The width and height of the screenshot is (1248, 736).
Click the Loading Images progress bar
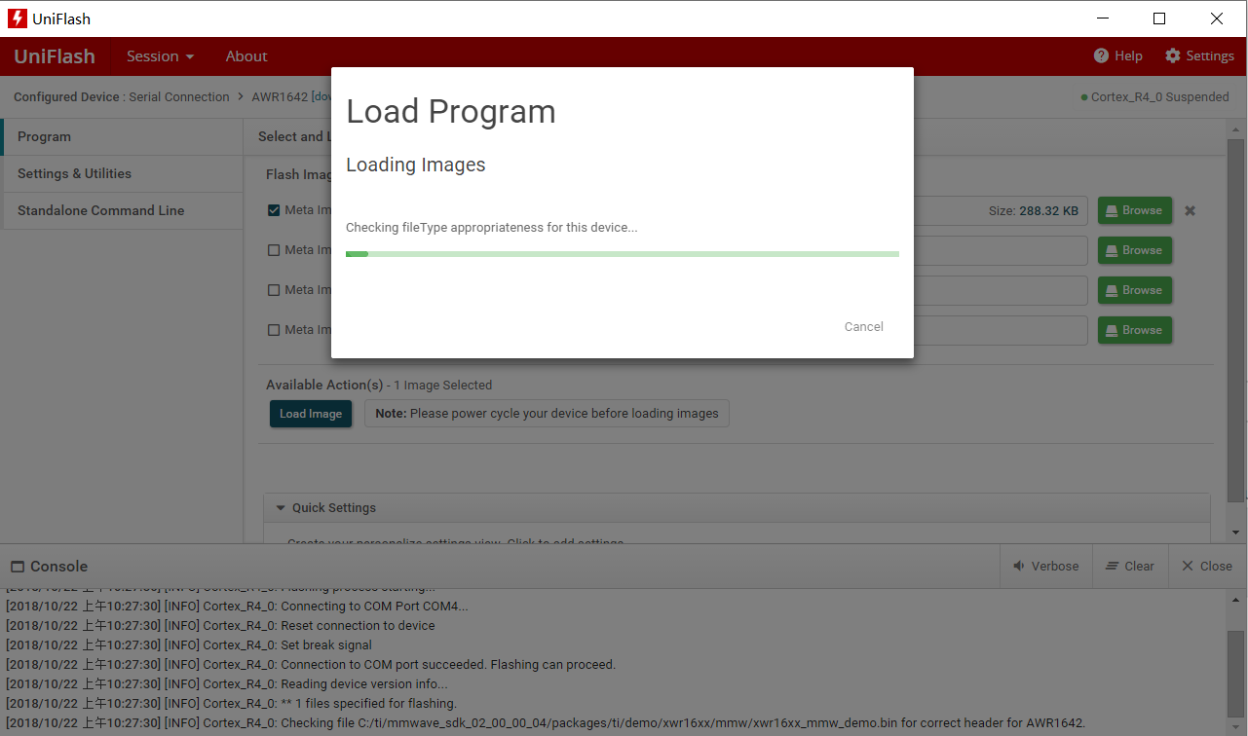pos(623,254)
